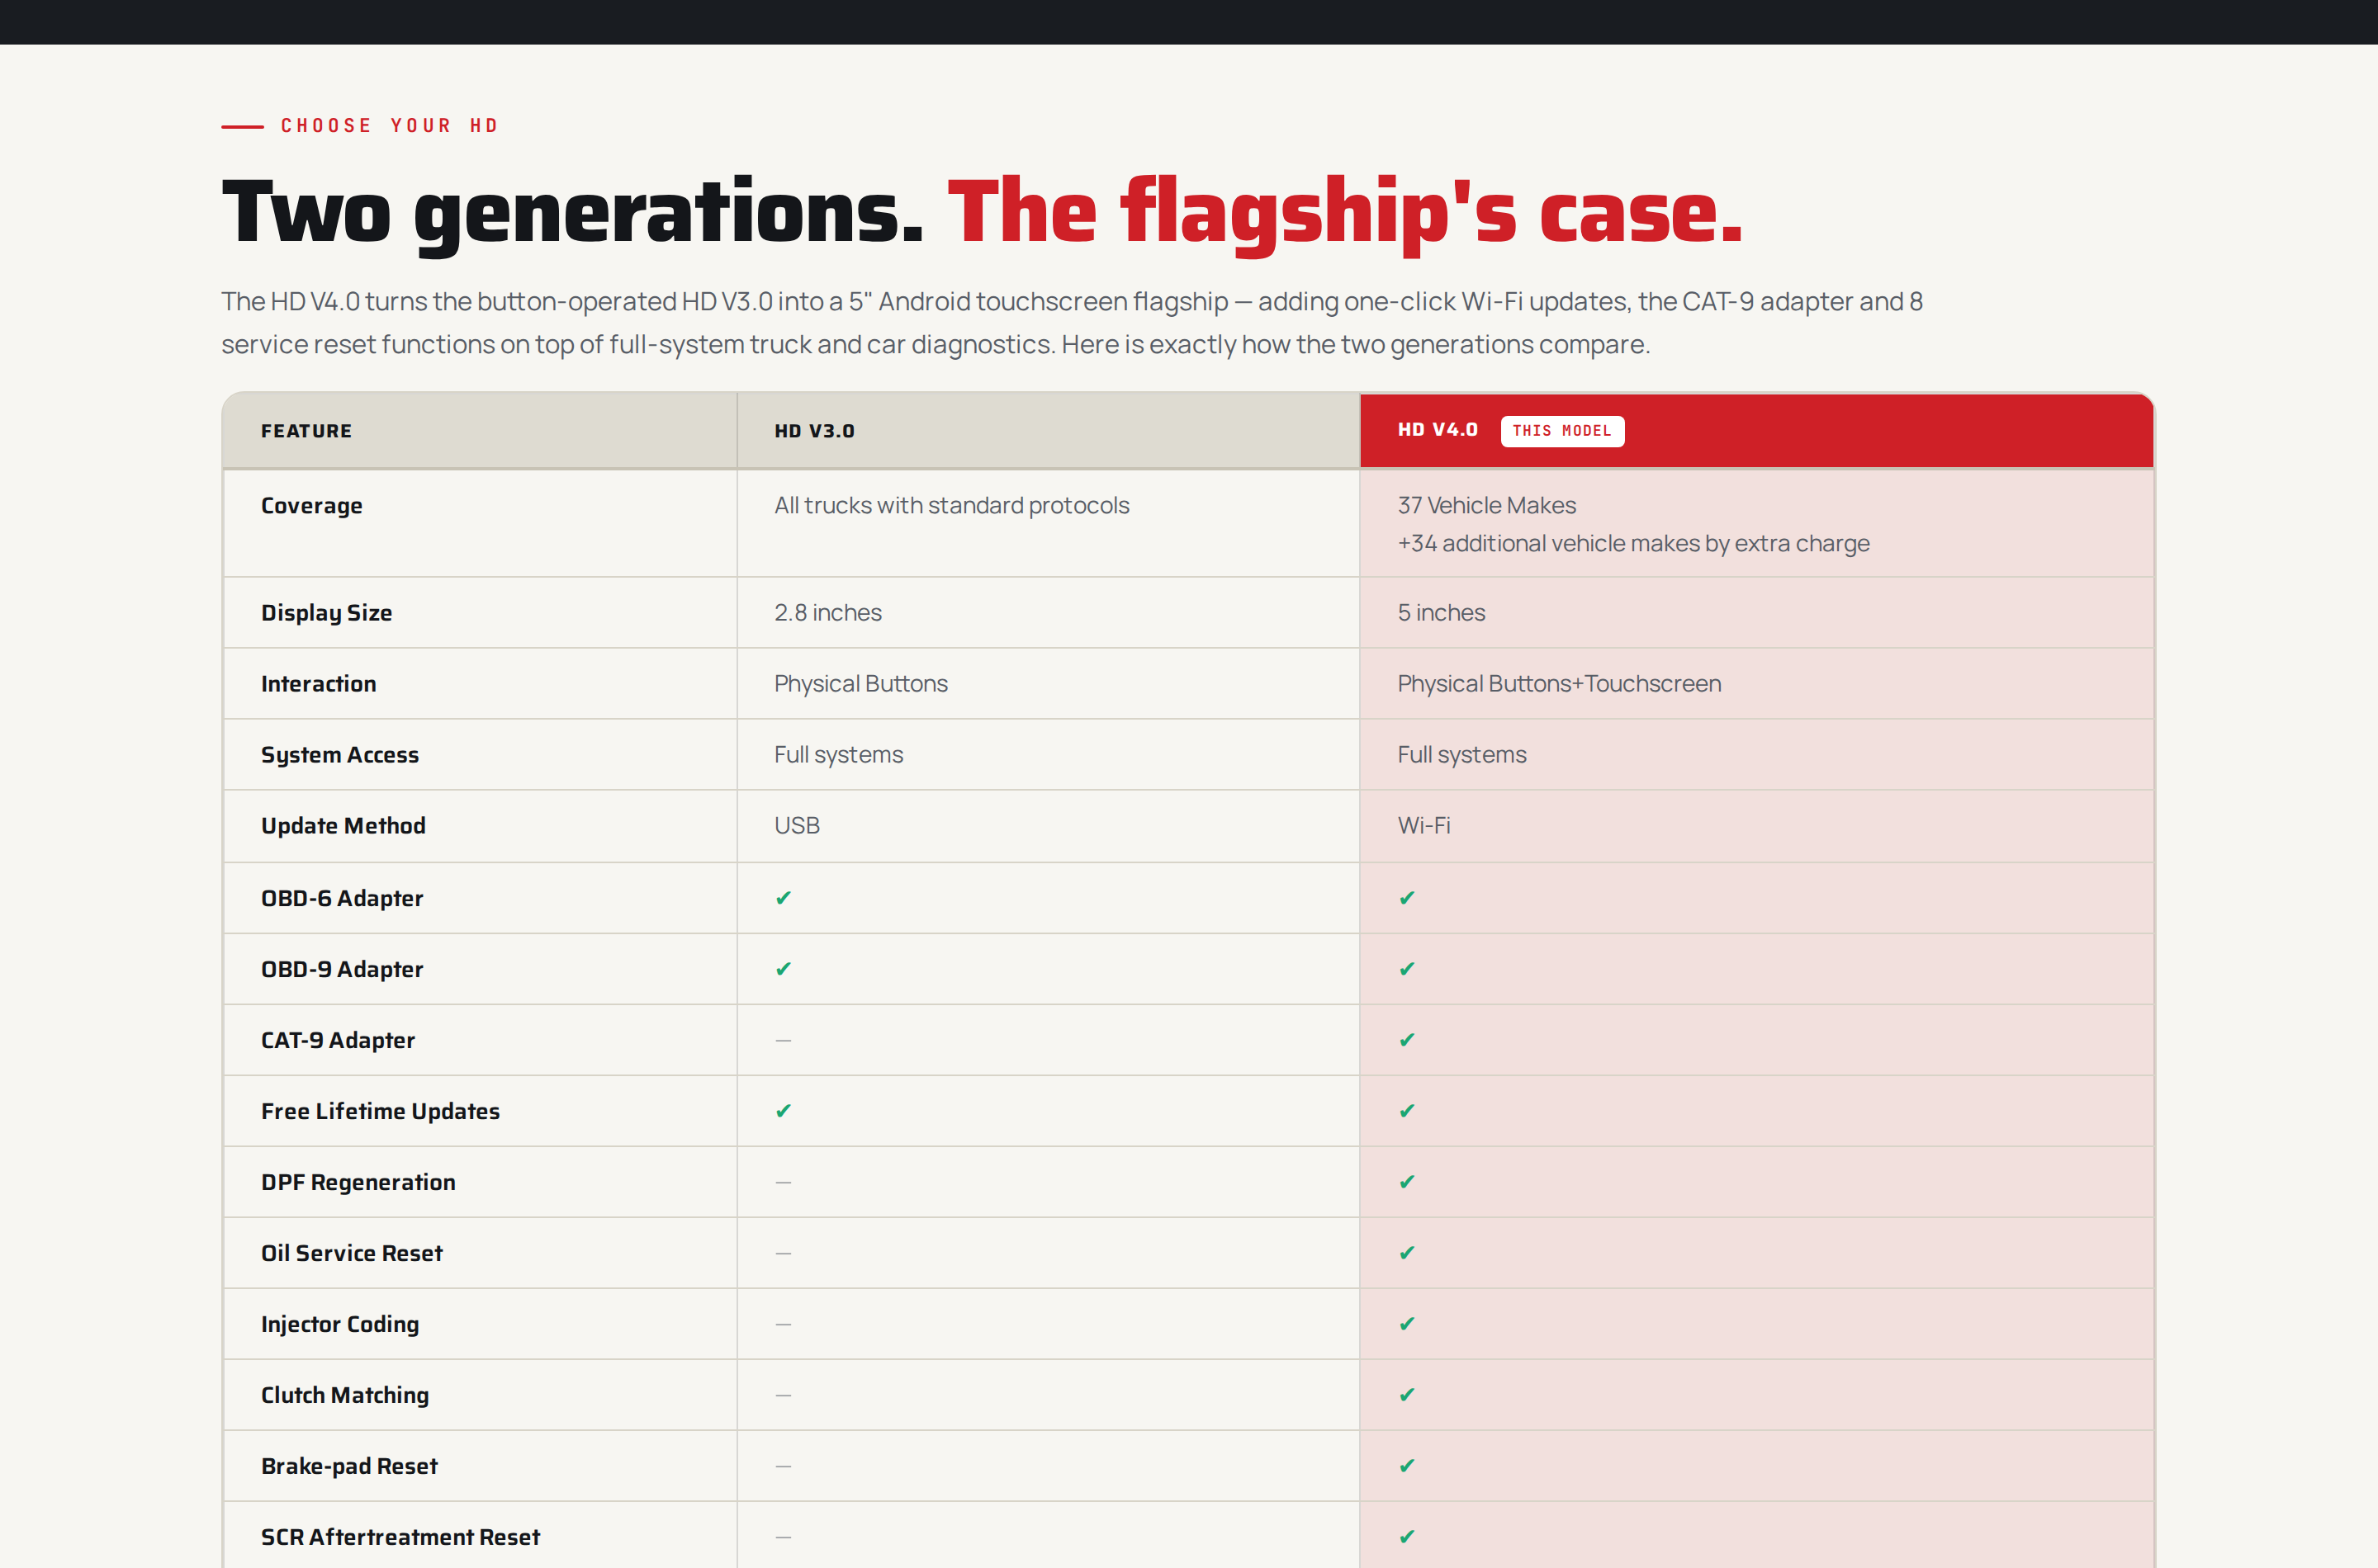
Task: Click the Interaction feature label
Action: (x=318, y=684)
